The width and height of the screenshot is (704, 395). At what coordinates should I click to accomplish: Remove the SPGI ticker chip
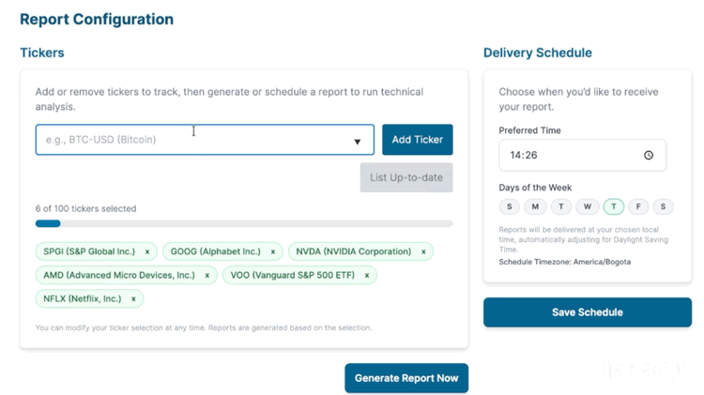coord(147,252)
